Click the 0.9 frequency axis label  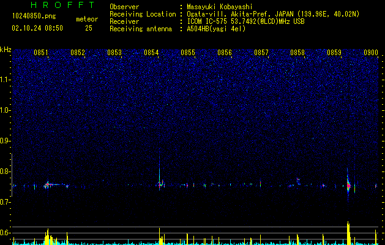tap(5, 141)
